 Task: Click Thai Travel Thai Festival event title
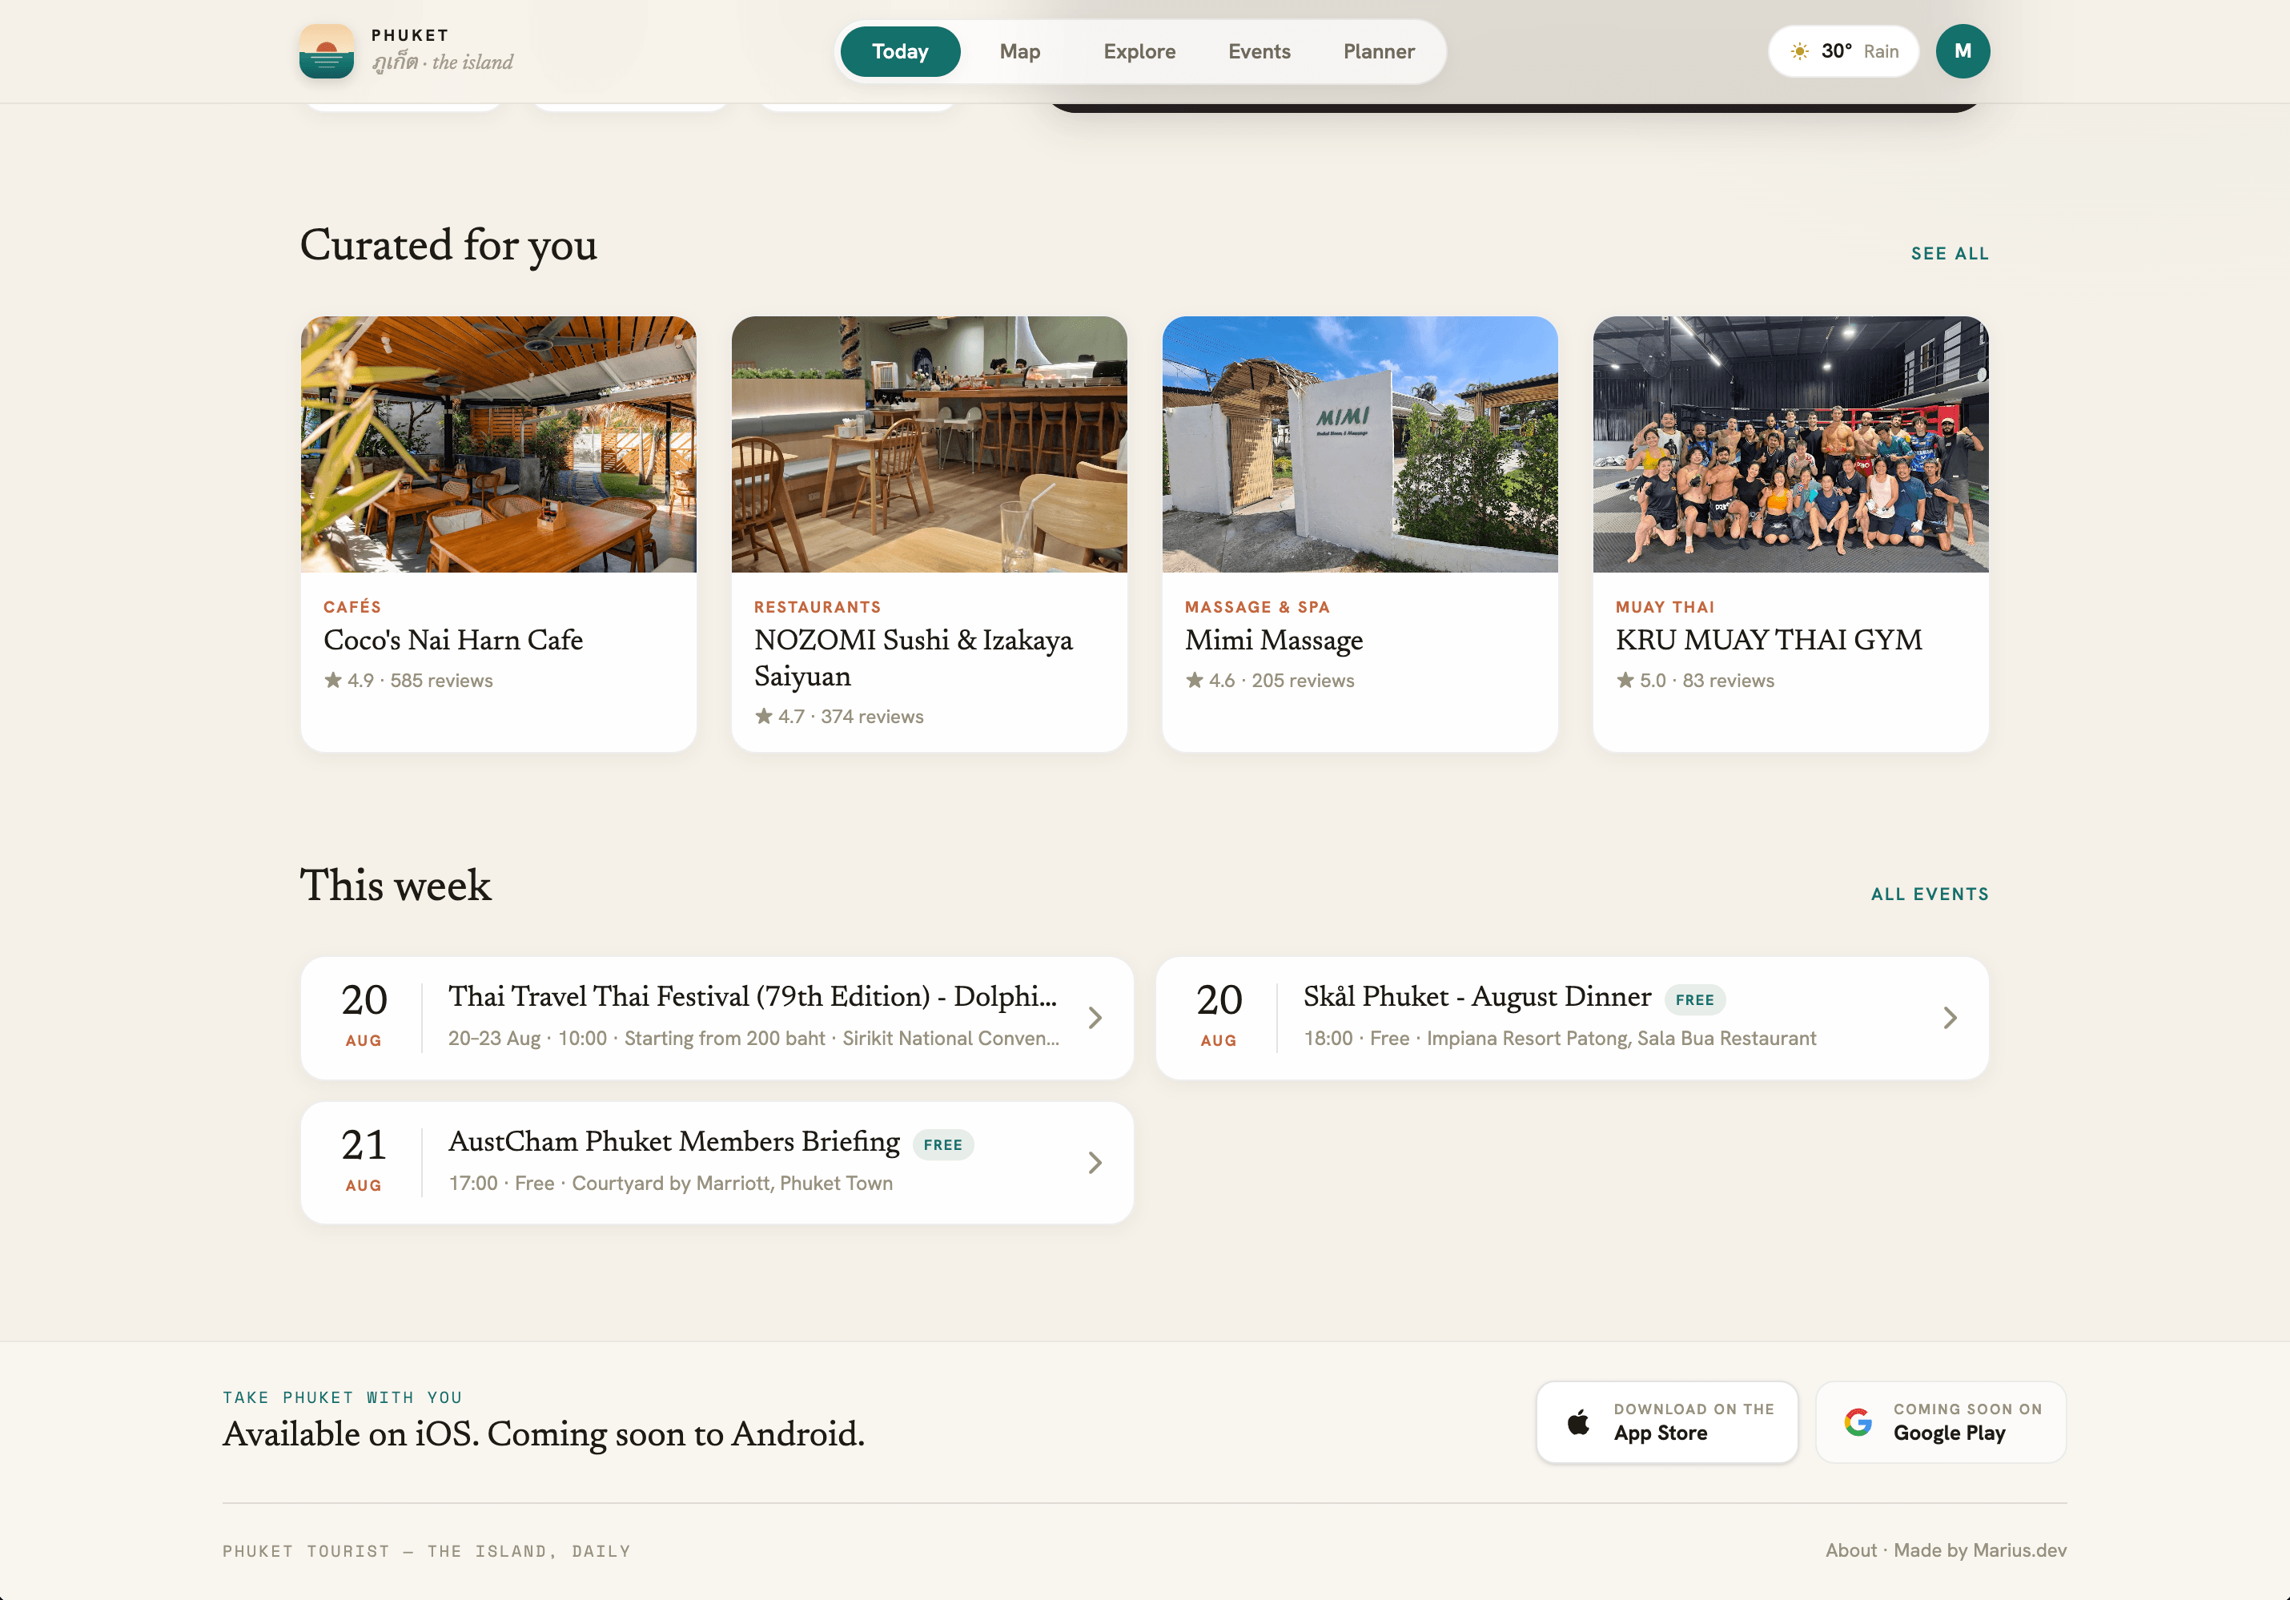[752, 996]
